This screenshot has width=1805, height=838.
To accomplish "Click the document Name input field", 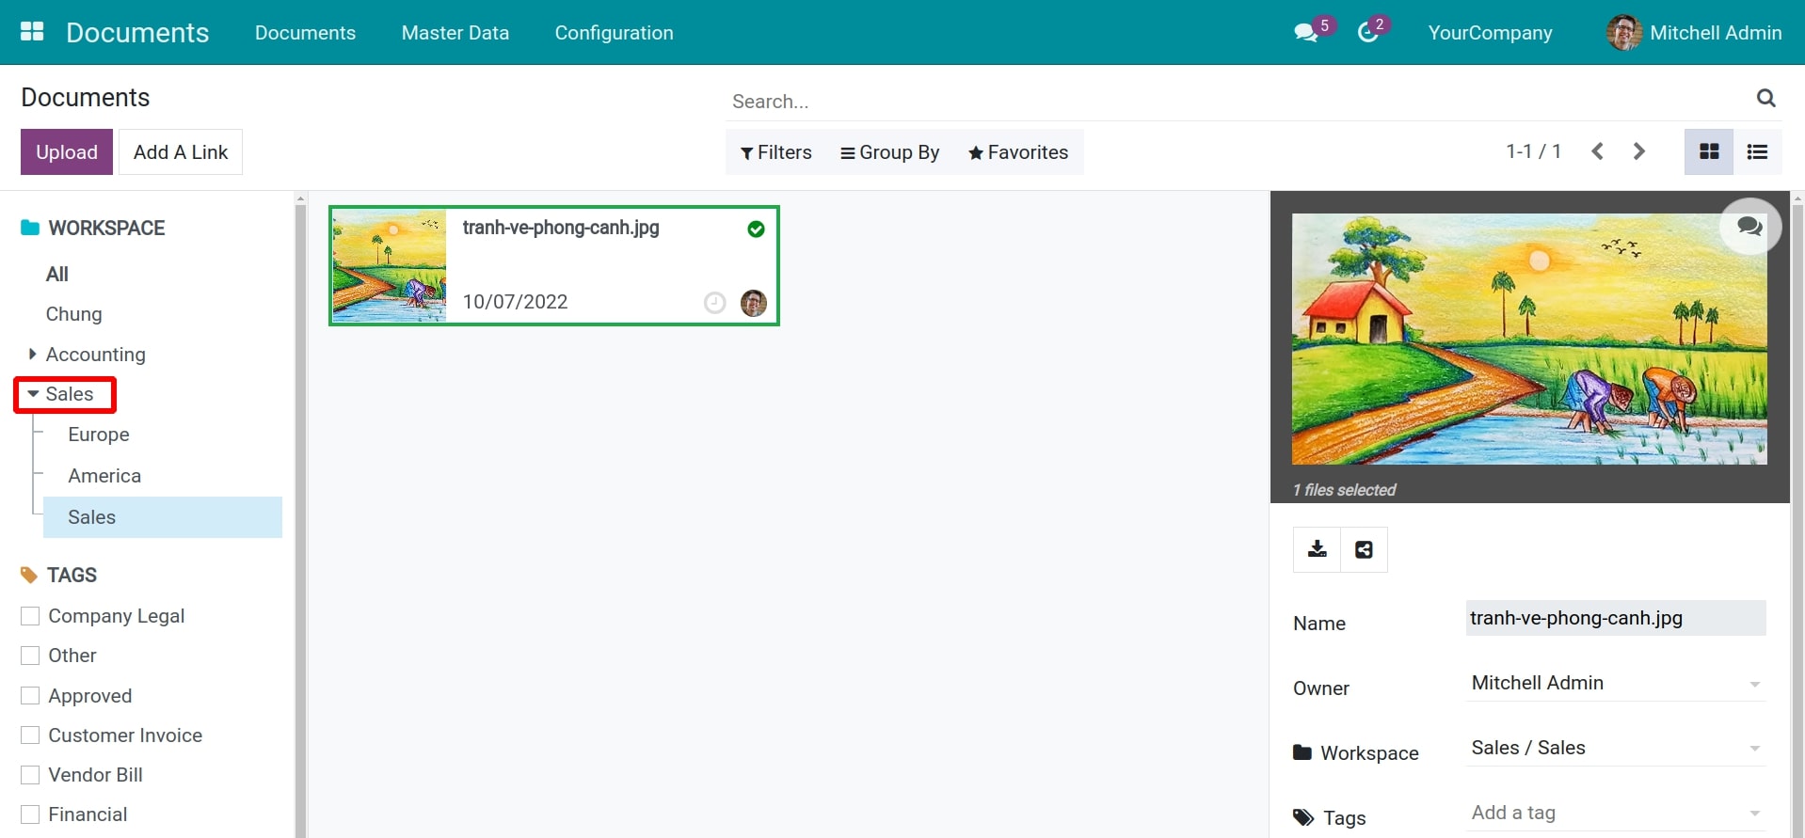I will click(1615, 618).
